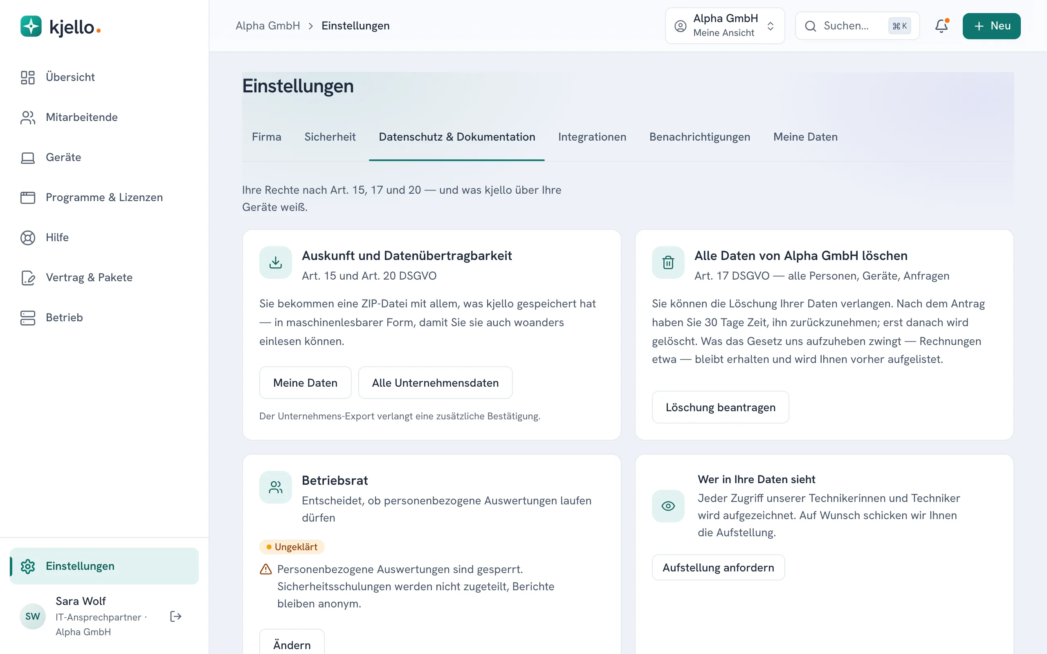Click the download icon in Auskunft card
The image size is (1047, 654).
pyautogui.click(x=276, y=262)
